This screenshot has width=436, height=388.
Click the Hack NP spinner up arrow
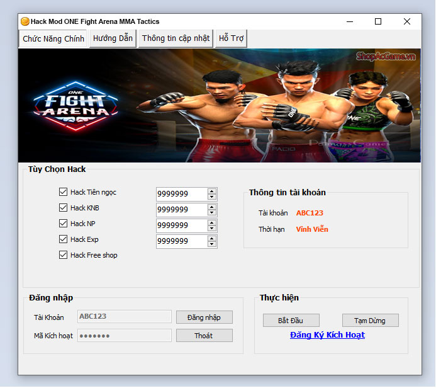point(212,223)
